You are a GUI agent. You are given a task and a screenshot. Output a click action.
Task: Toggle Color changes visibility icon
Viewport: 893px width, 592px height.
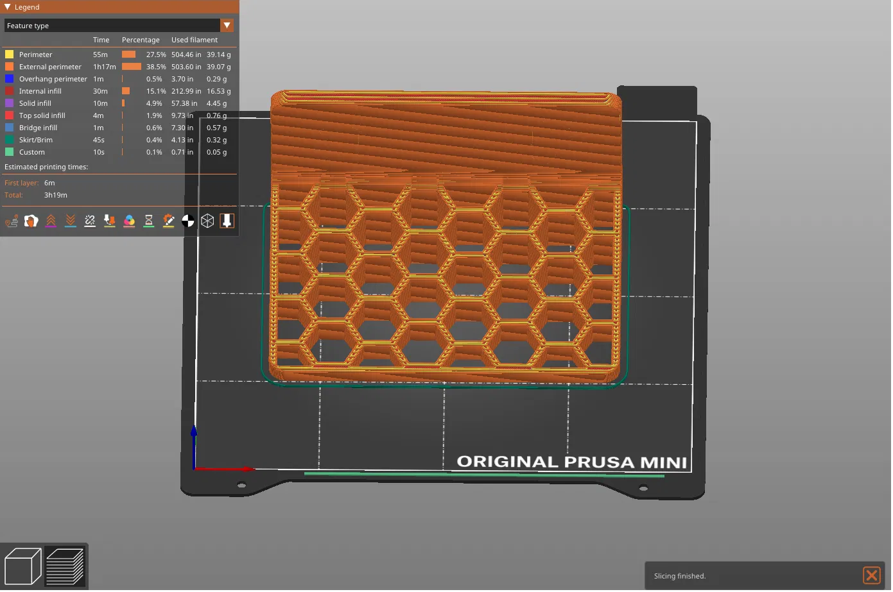click(129, 221)
